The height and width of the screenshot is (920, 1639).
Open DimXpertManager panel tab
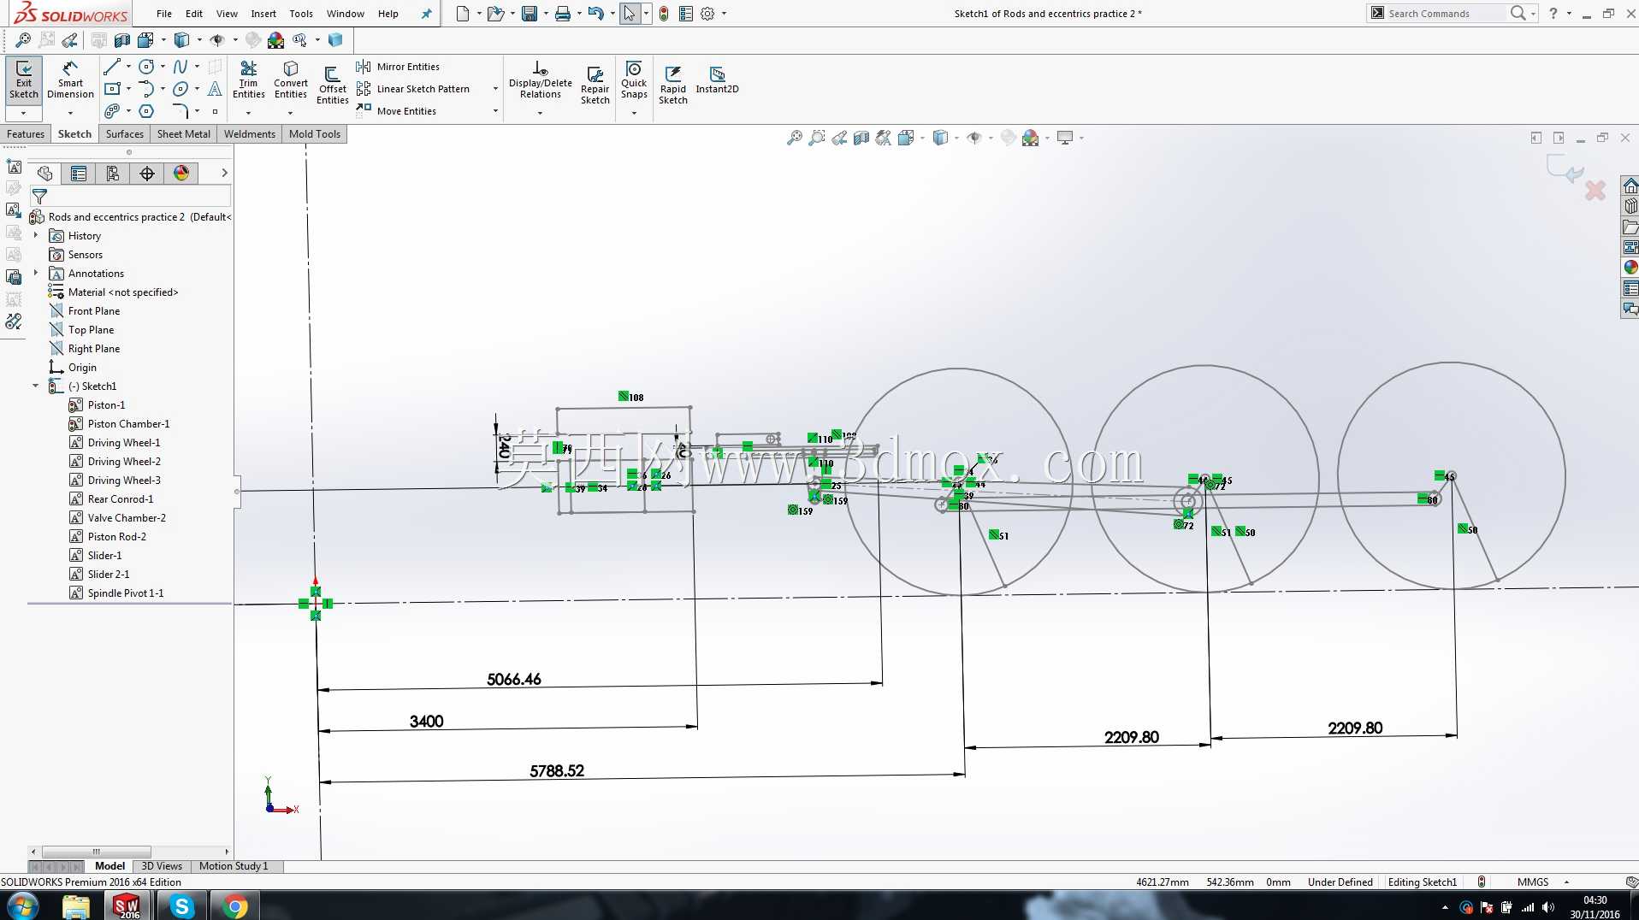[147, 174]
